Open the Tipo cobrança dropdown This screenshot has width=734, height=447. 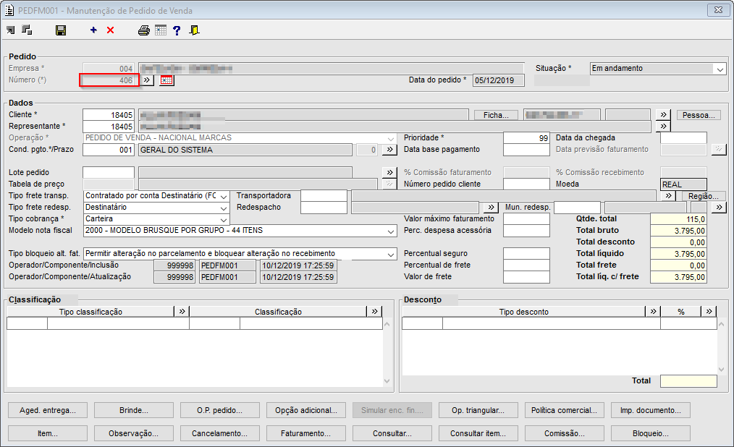223,219
